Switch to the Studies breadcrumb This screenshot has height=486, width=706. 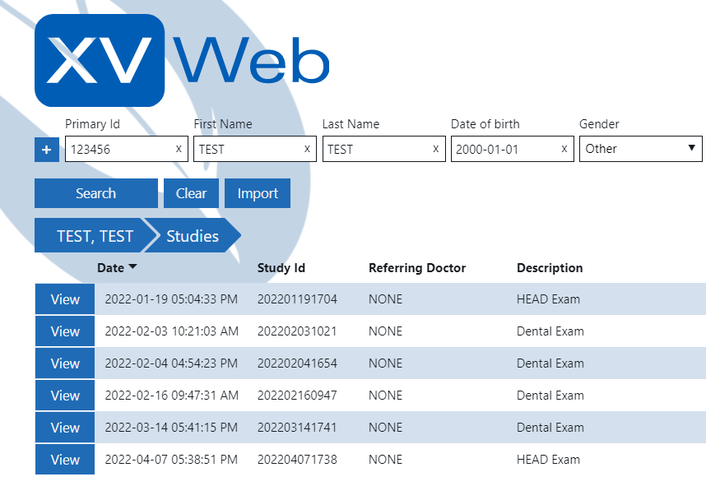tap(191, 235)
